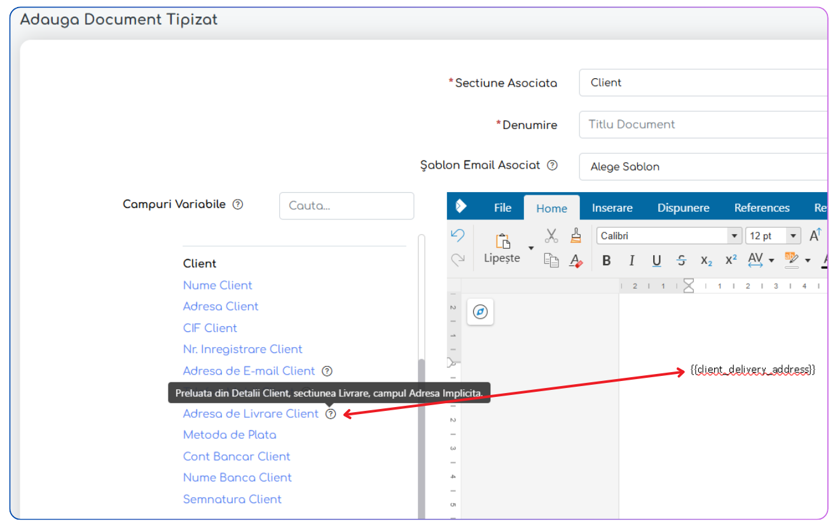The width and height of the screenshot is (835, 526).
Task: Apply Subscript formatting
Action: [x=706, y=260]
